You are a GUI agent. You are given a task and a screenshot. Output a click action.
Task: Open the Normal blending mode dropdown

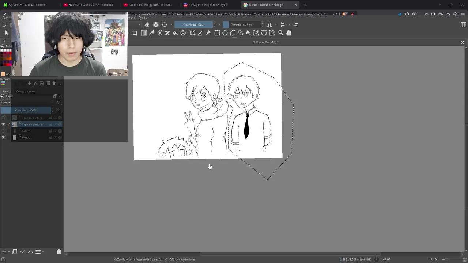click(27, 102)
